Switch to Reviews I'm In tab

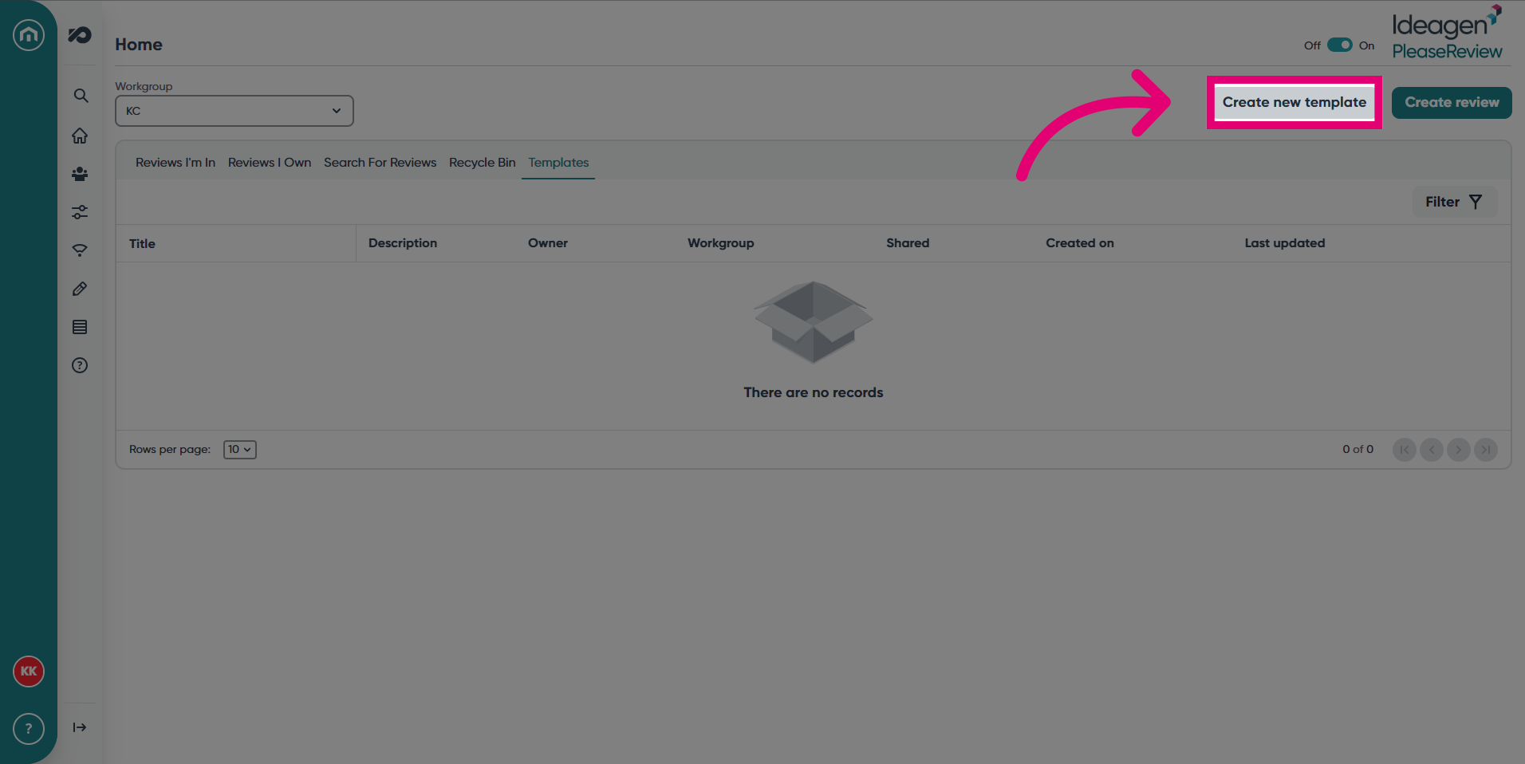click(x=175, y=163)
